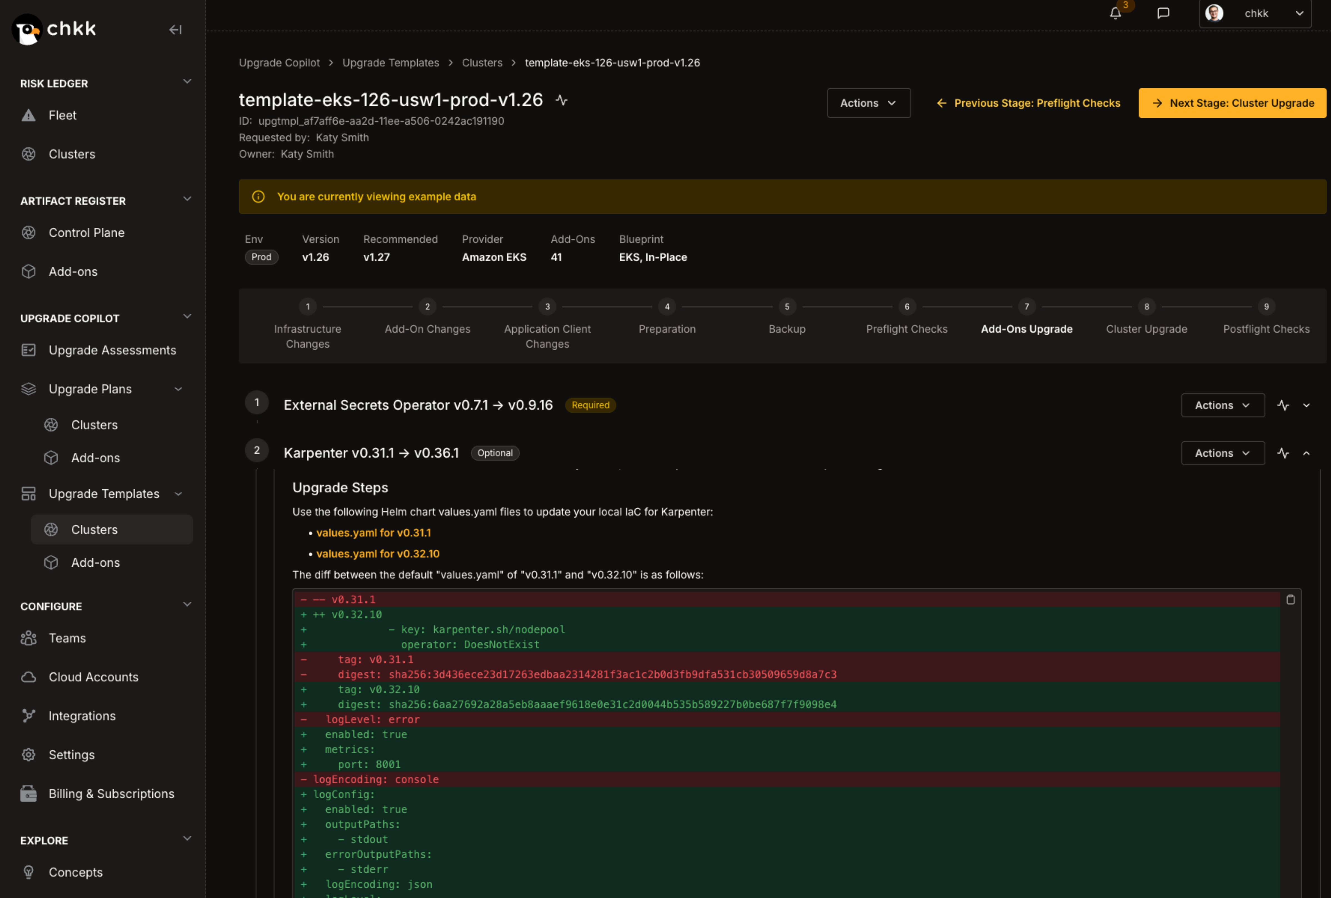1331x898 pixels.
Task: Show activity for Karpenter row
Action: 1283,453
